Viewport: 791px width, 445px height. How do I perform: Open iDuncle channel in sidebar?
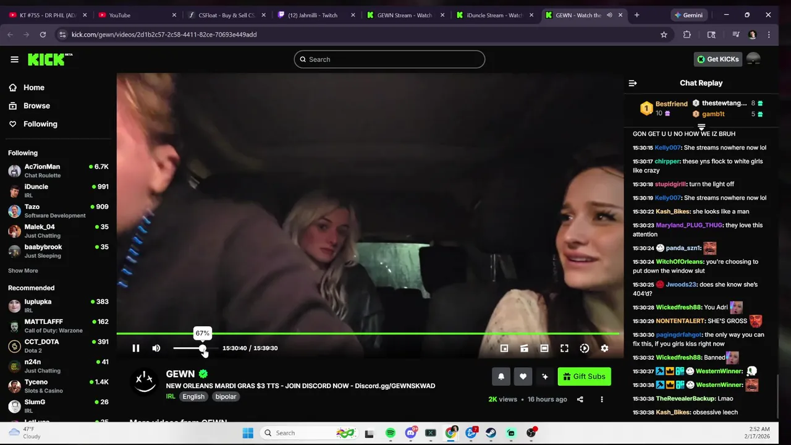(x=58, y=190)
